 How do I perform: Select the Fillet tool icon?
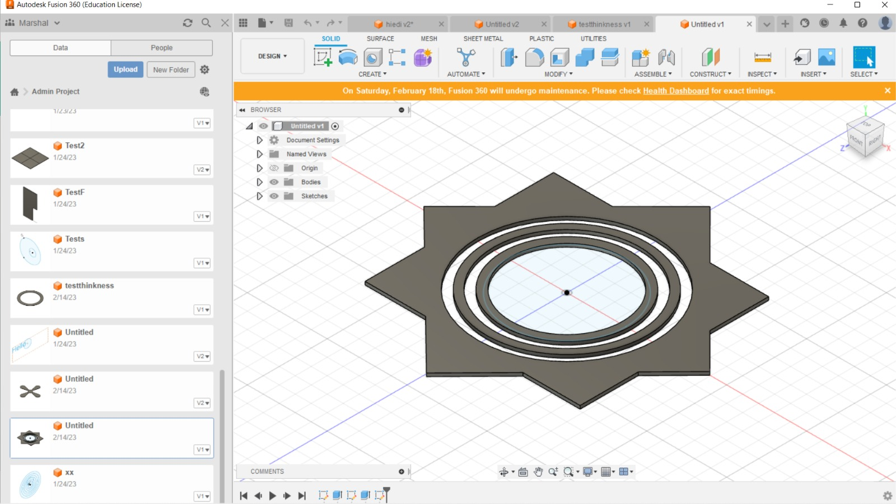534,57
